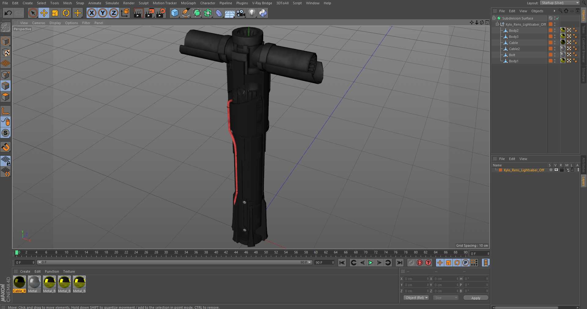
Task: Enable the Axis tool in sidebar
Action: pyautogui.click(x=6, y=111)
